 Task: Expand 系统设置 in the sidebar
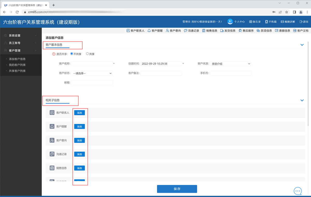21,35
